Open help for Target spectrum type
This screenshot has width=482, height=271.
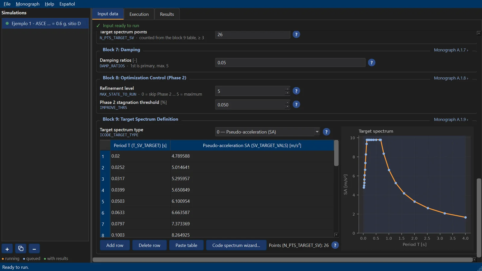(326, 132)
